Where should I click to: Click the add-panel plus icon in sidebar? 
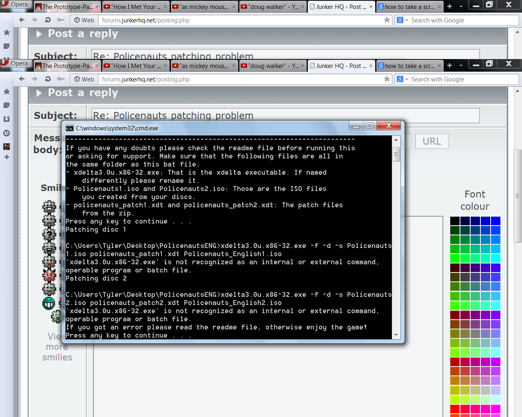click(7, 157)
